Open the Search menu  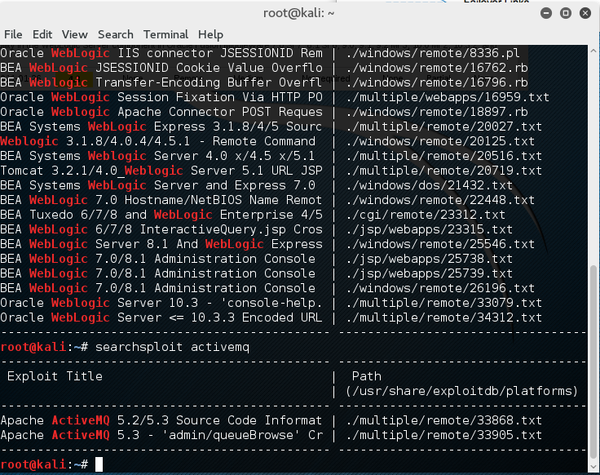tap(116, 34)
